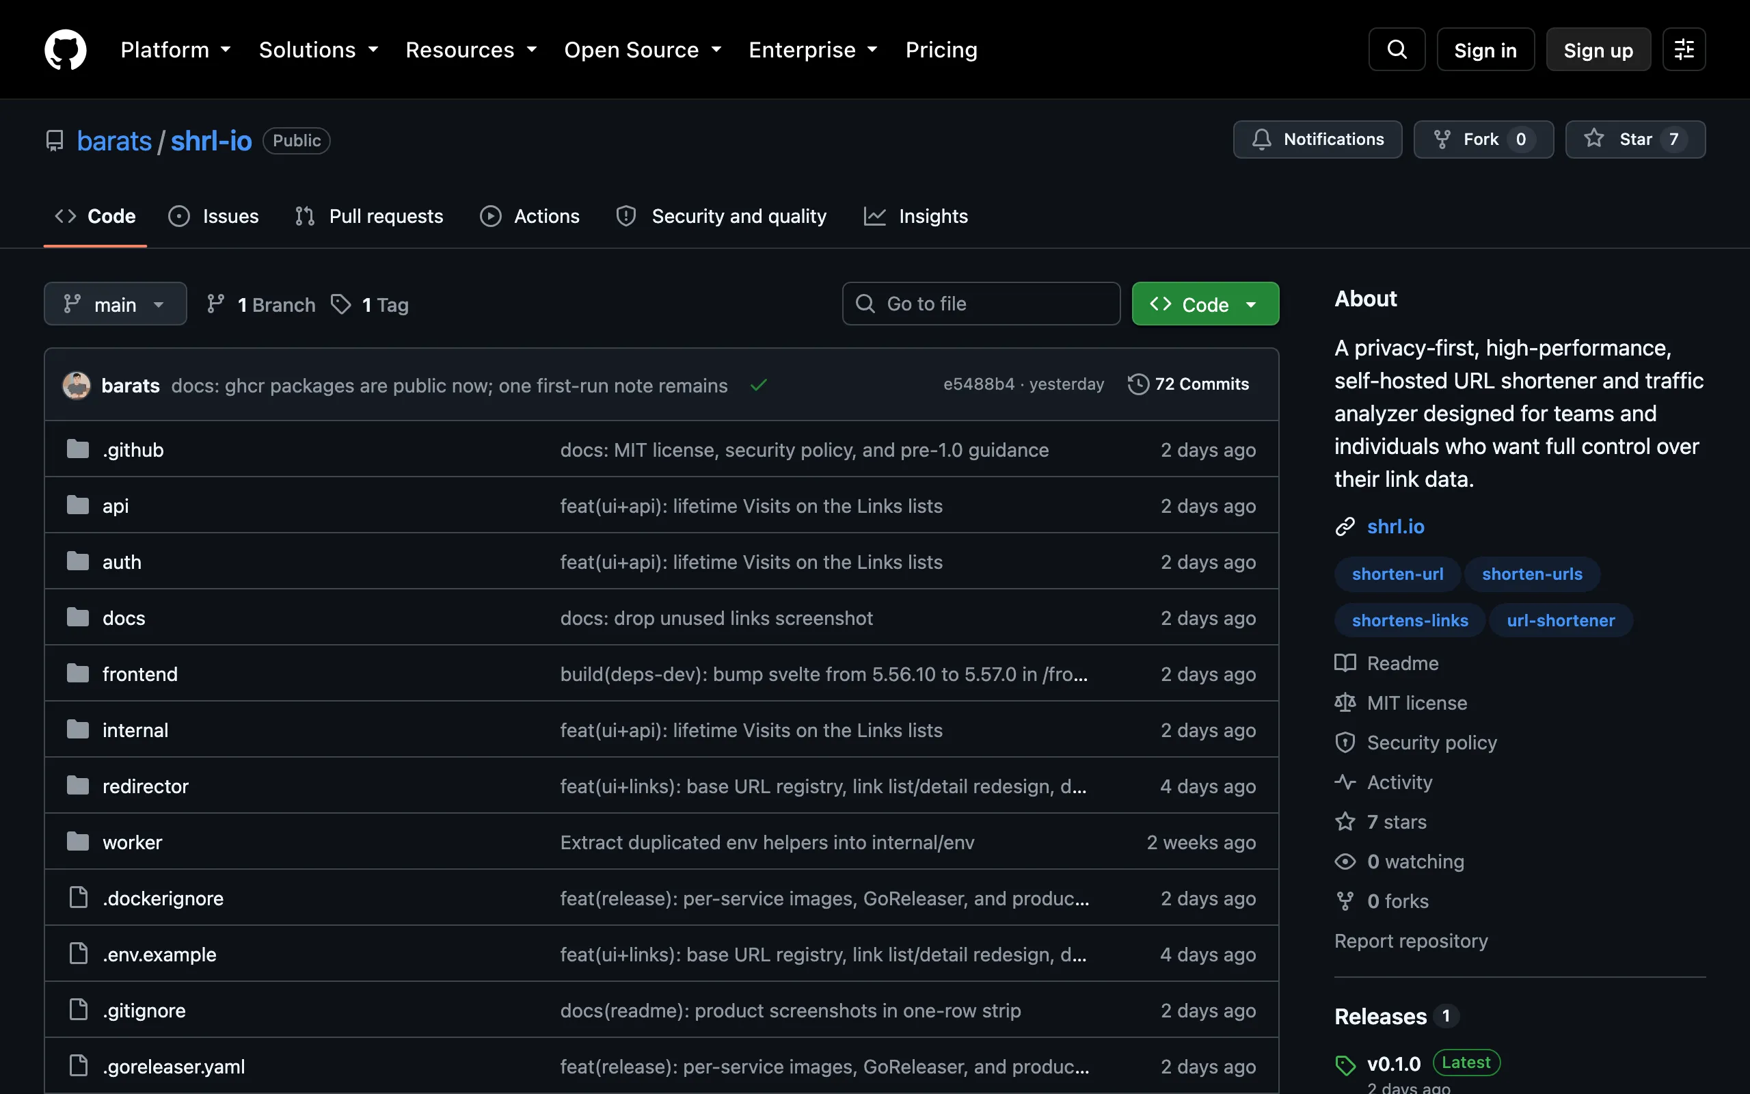Click the branch icon beside 1 Branch
This screenshot has height=1094, width=1750.
(x=215, y=304)
